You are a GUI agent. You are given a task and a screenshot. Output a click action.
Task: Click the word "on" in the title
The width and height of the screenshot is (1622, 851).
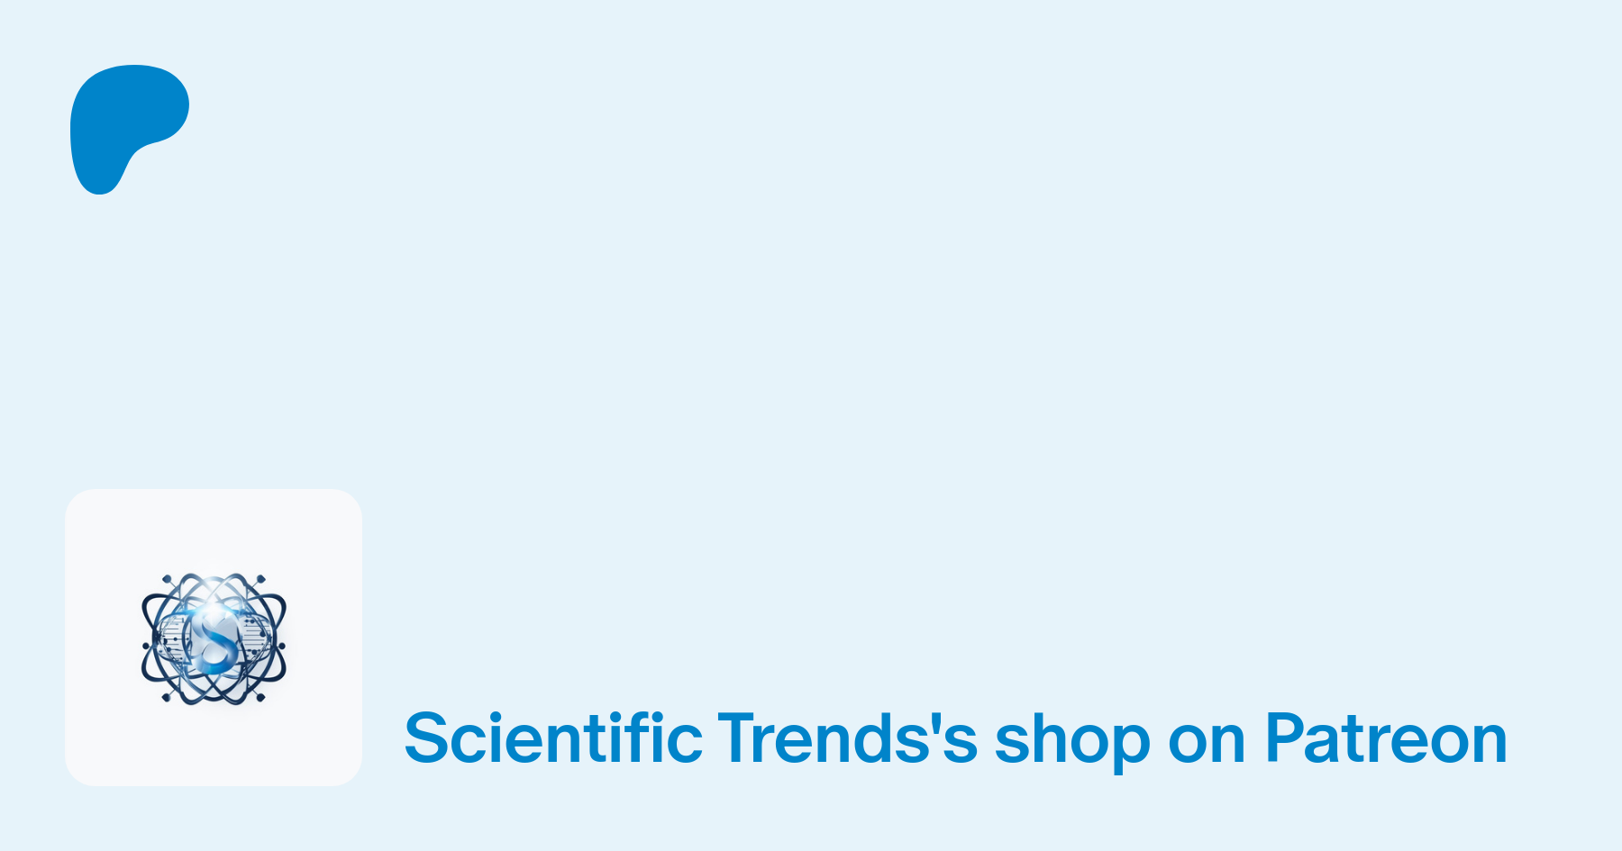[x=1207, y=740]
